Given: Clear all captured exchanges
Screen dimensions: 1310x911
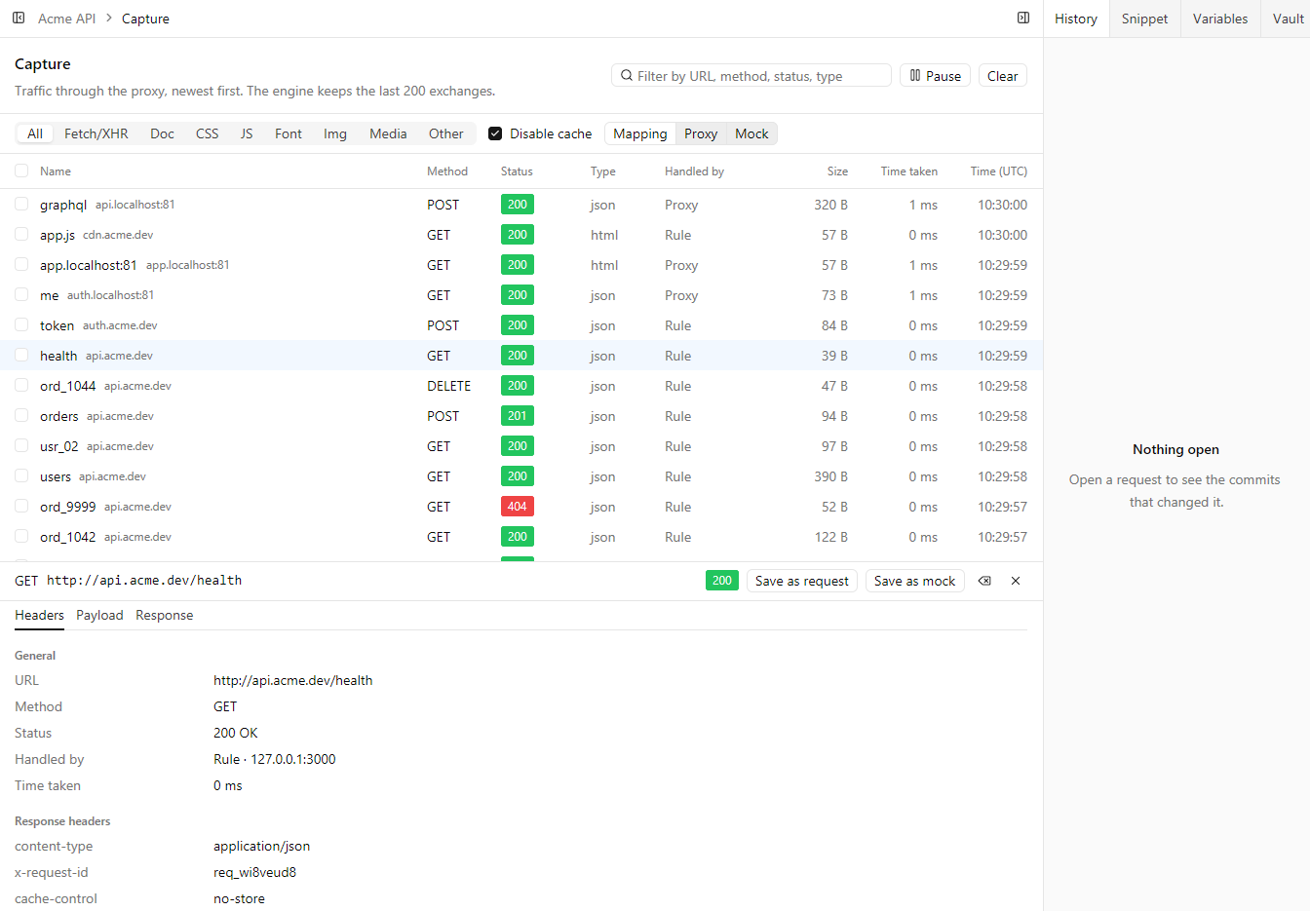Looking at the screenshot, I should click(x=1002, y=76).
